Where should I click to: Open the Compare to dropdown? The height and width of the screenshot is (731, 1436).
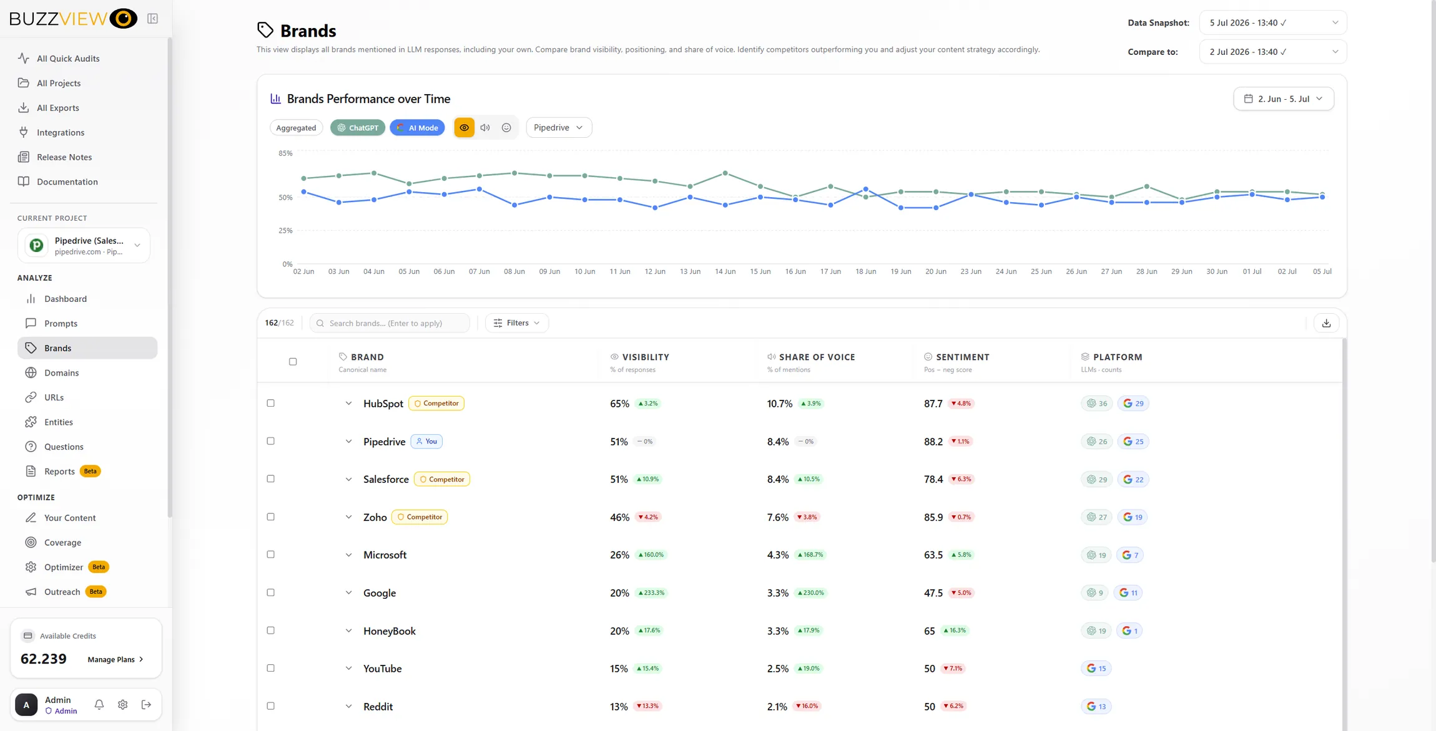click(1272, 52)
